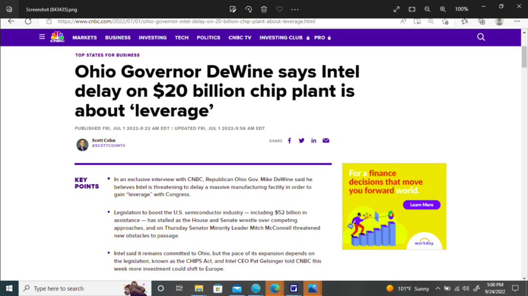Zoom out with the minus magnifier icon

tap(427, 9)
